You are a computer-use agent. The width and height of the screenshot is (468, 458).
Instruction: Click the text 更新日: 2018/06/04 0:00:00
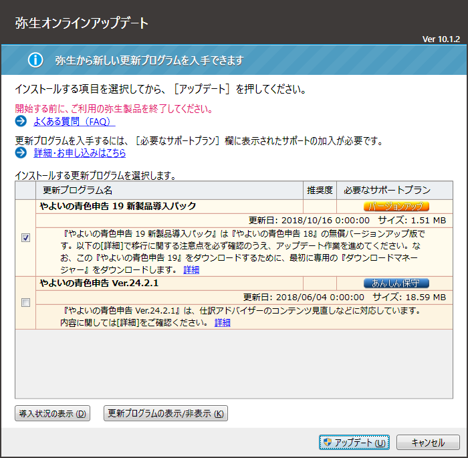pyautogui.click(x=304, y=298)
